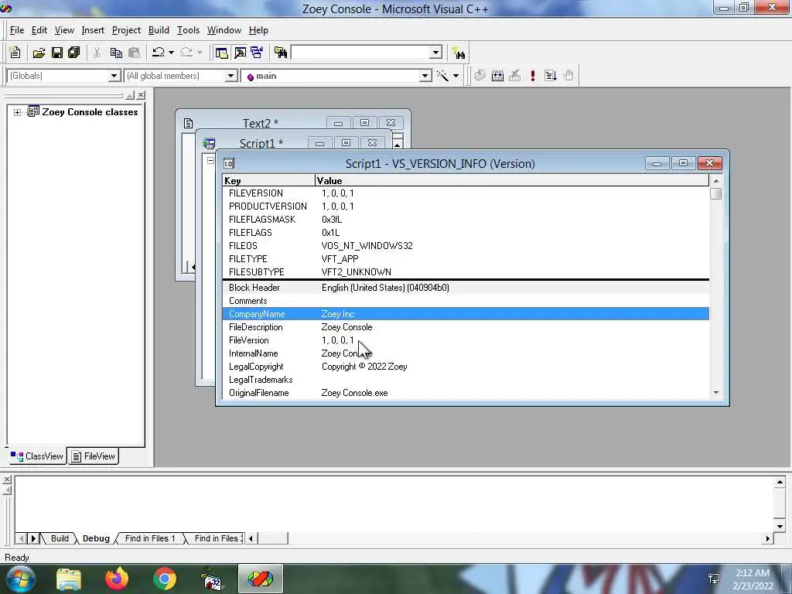Click the Cut scissors icon
792x594 pixels.
(x=97, y=52)
